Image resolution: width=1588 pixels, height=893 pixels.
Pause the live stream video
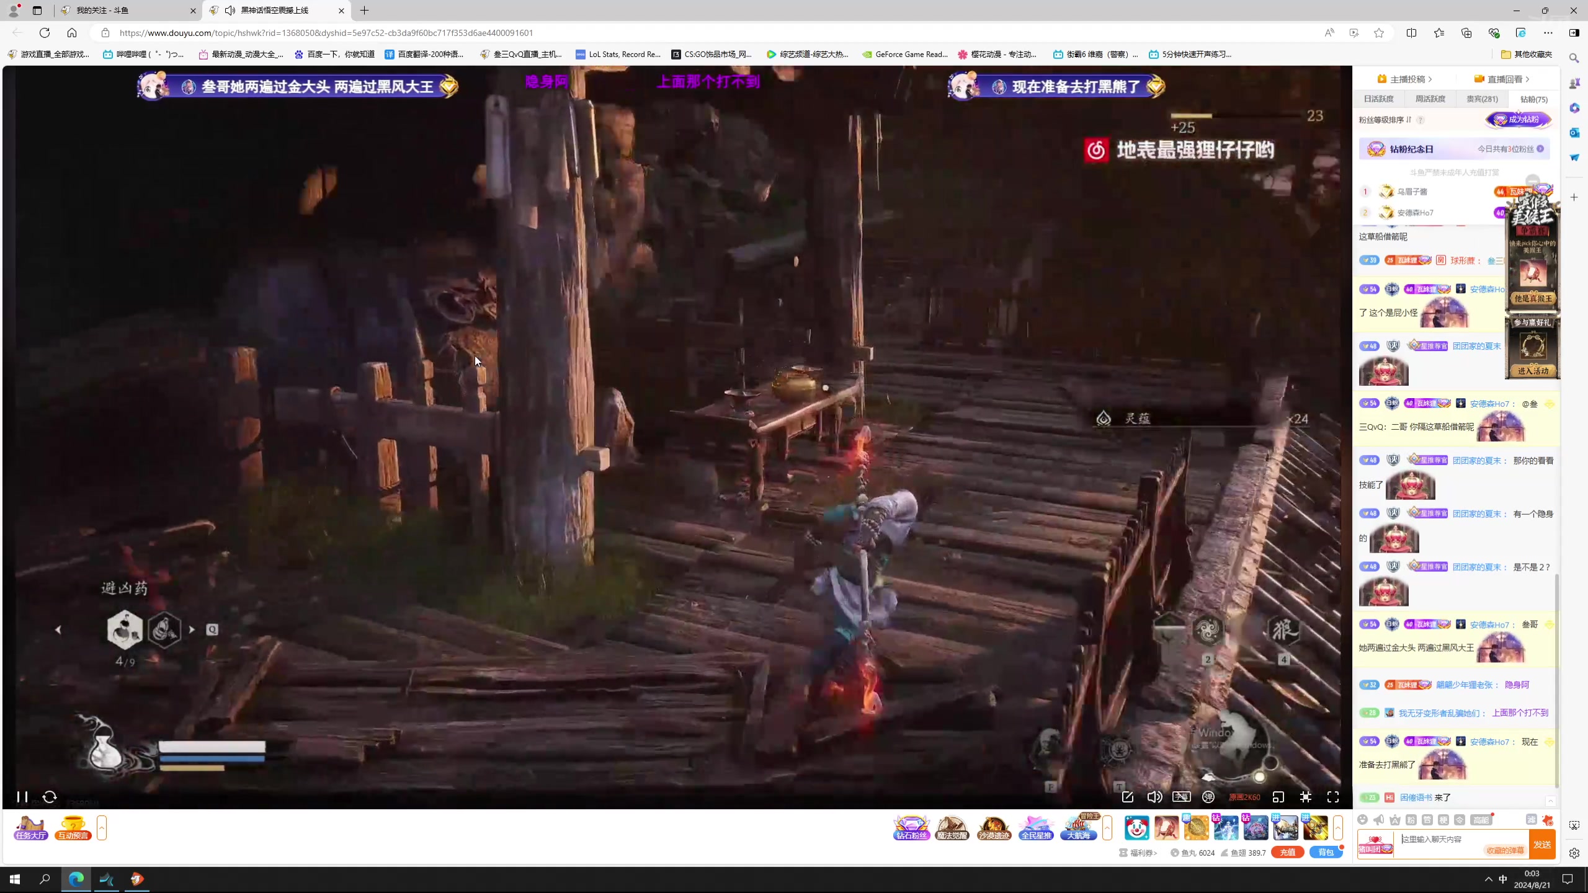pyautogui.click(x=22, y=797)
